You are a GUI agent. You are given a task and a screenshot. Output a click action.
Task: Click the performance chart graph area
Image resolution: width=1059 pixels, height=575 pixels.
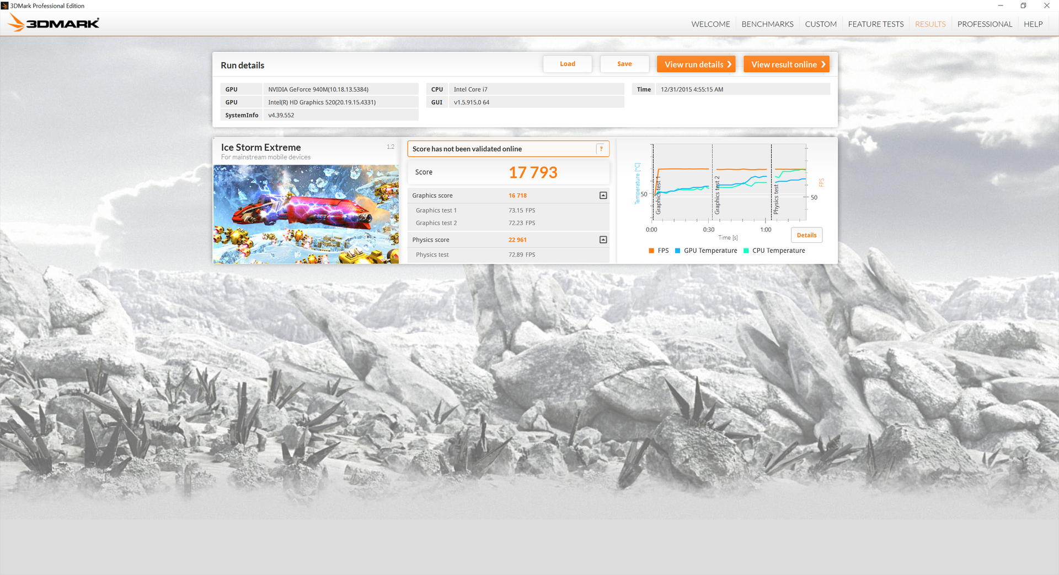[x=729, y=183]
